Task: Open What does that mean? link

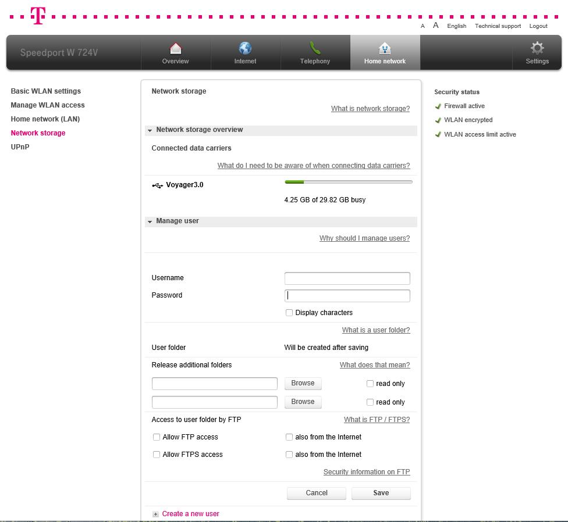Action: 375,365
